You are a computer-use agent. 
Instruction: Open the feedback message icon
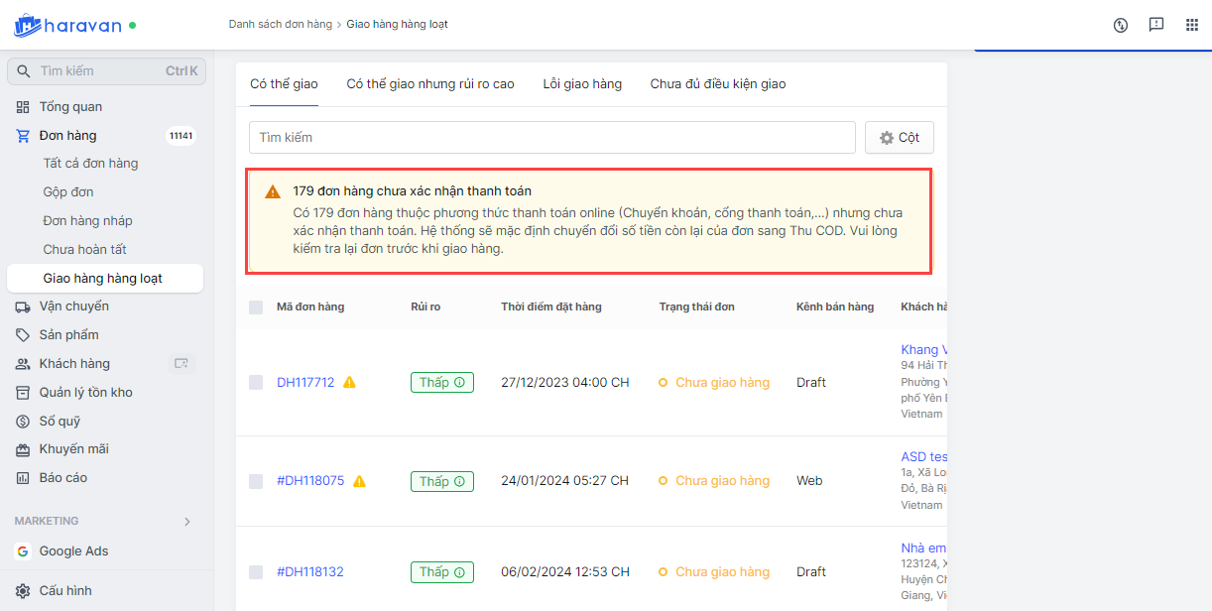[x=1156, y=25]
